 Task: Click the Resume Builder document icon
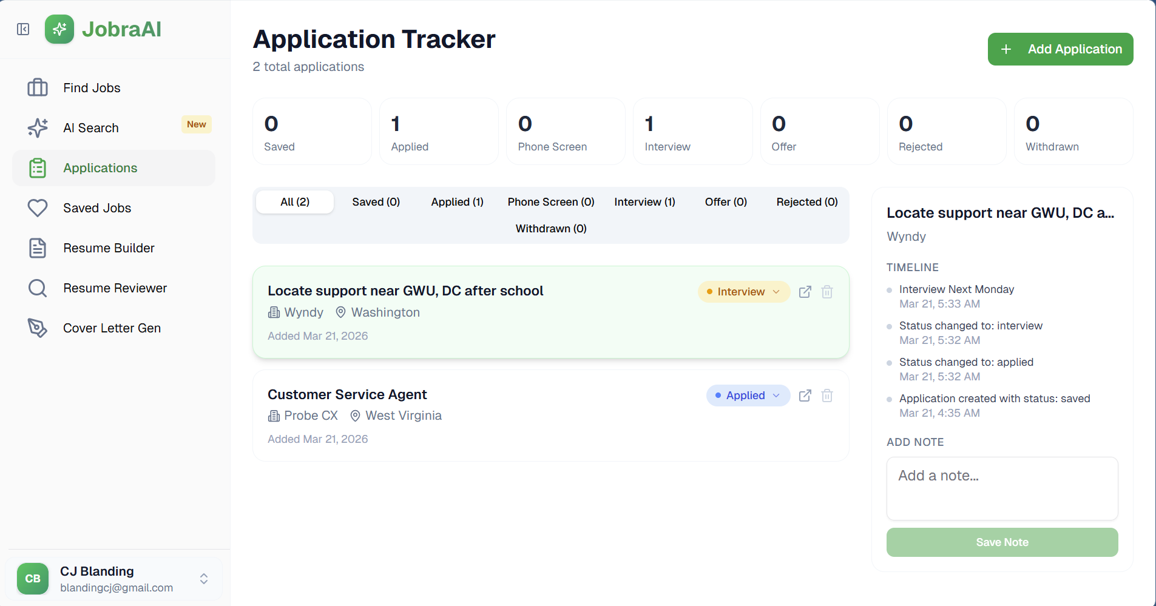(x=38, y=248)
